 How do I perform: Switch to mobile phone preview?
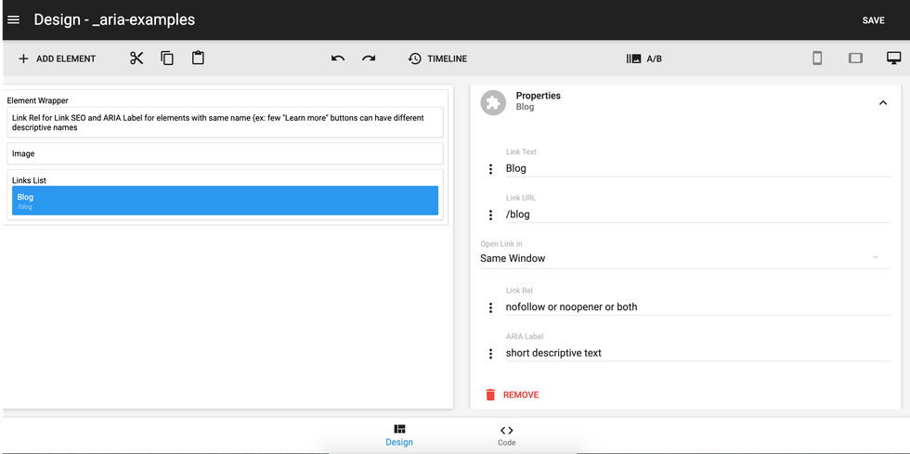(x=817, y=58)
